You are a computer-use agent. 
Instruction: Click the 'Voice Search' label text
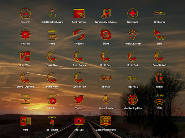click(106, 108)
